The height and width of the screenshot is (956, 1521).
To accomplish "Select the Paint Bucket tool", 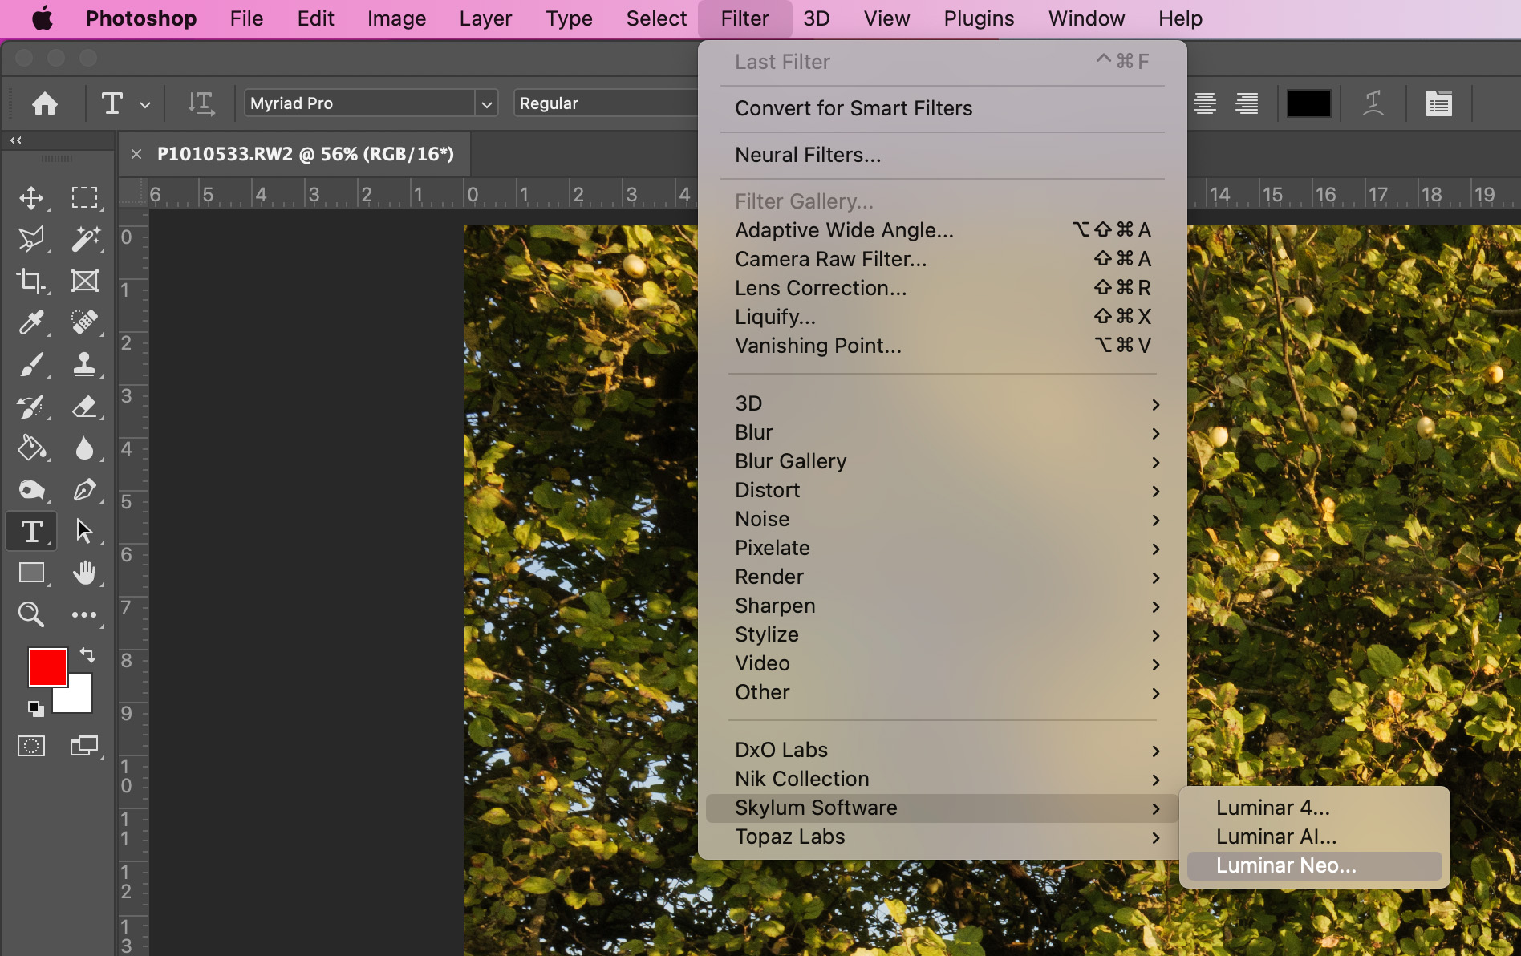I will click(x=31, y=448).
